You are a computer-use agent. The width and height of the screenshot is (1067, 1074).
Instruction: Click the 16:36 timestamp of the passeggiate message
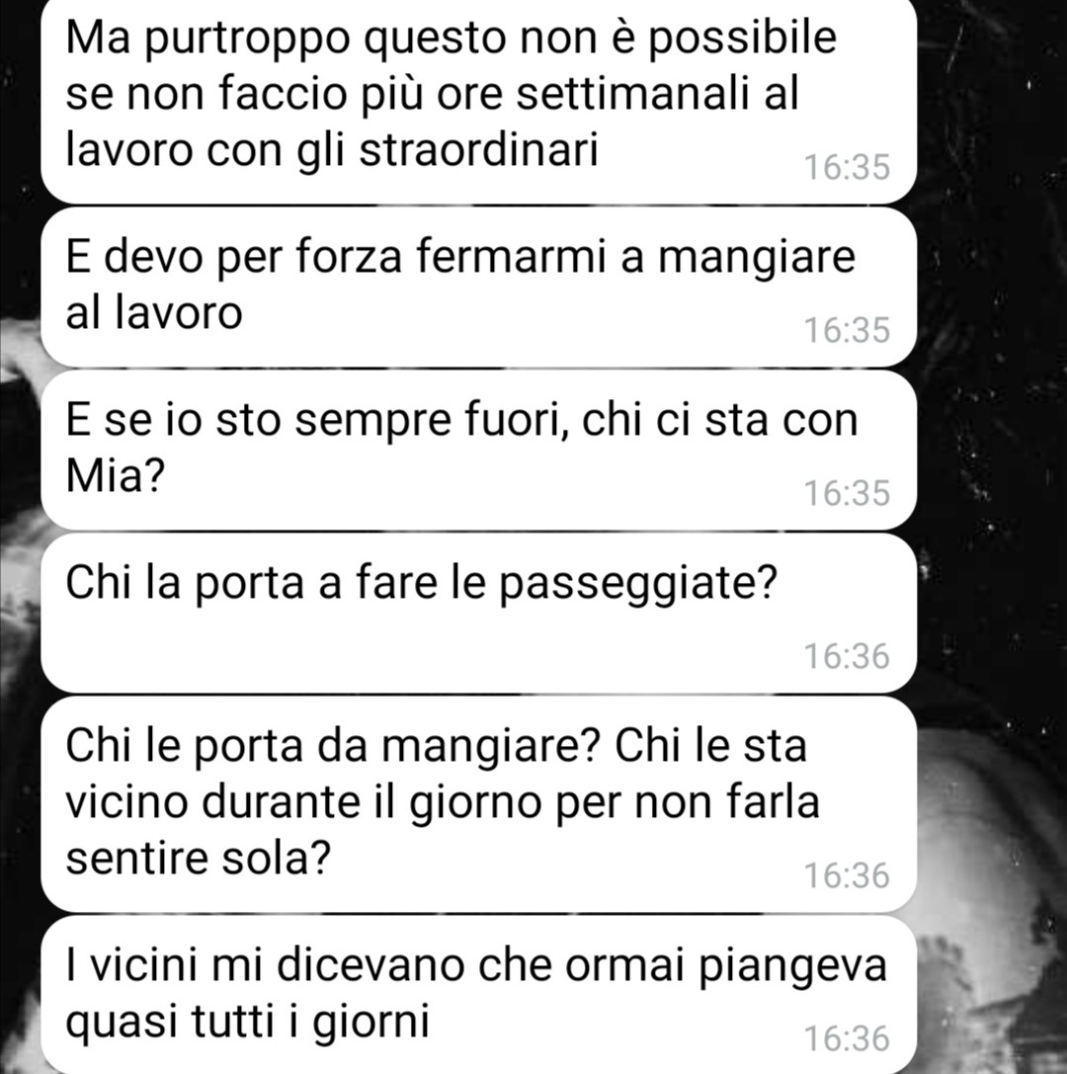(847, 656)
